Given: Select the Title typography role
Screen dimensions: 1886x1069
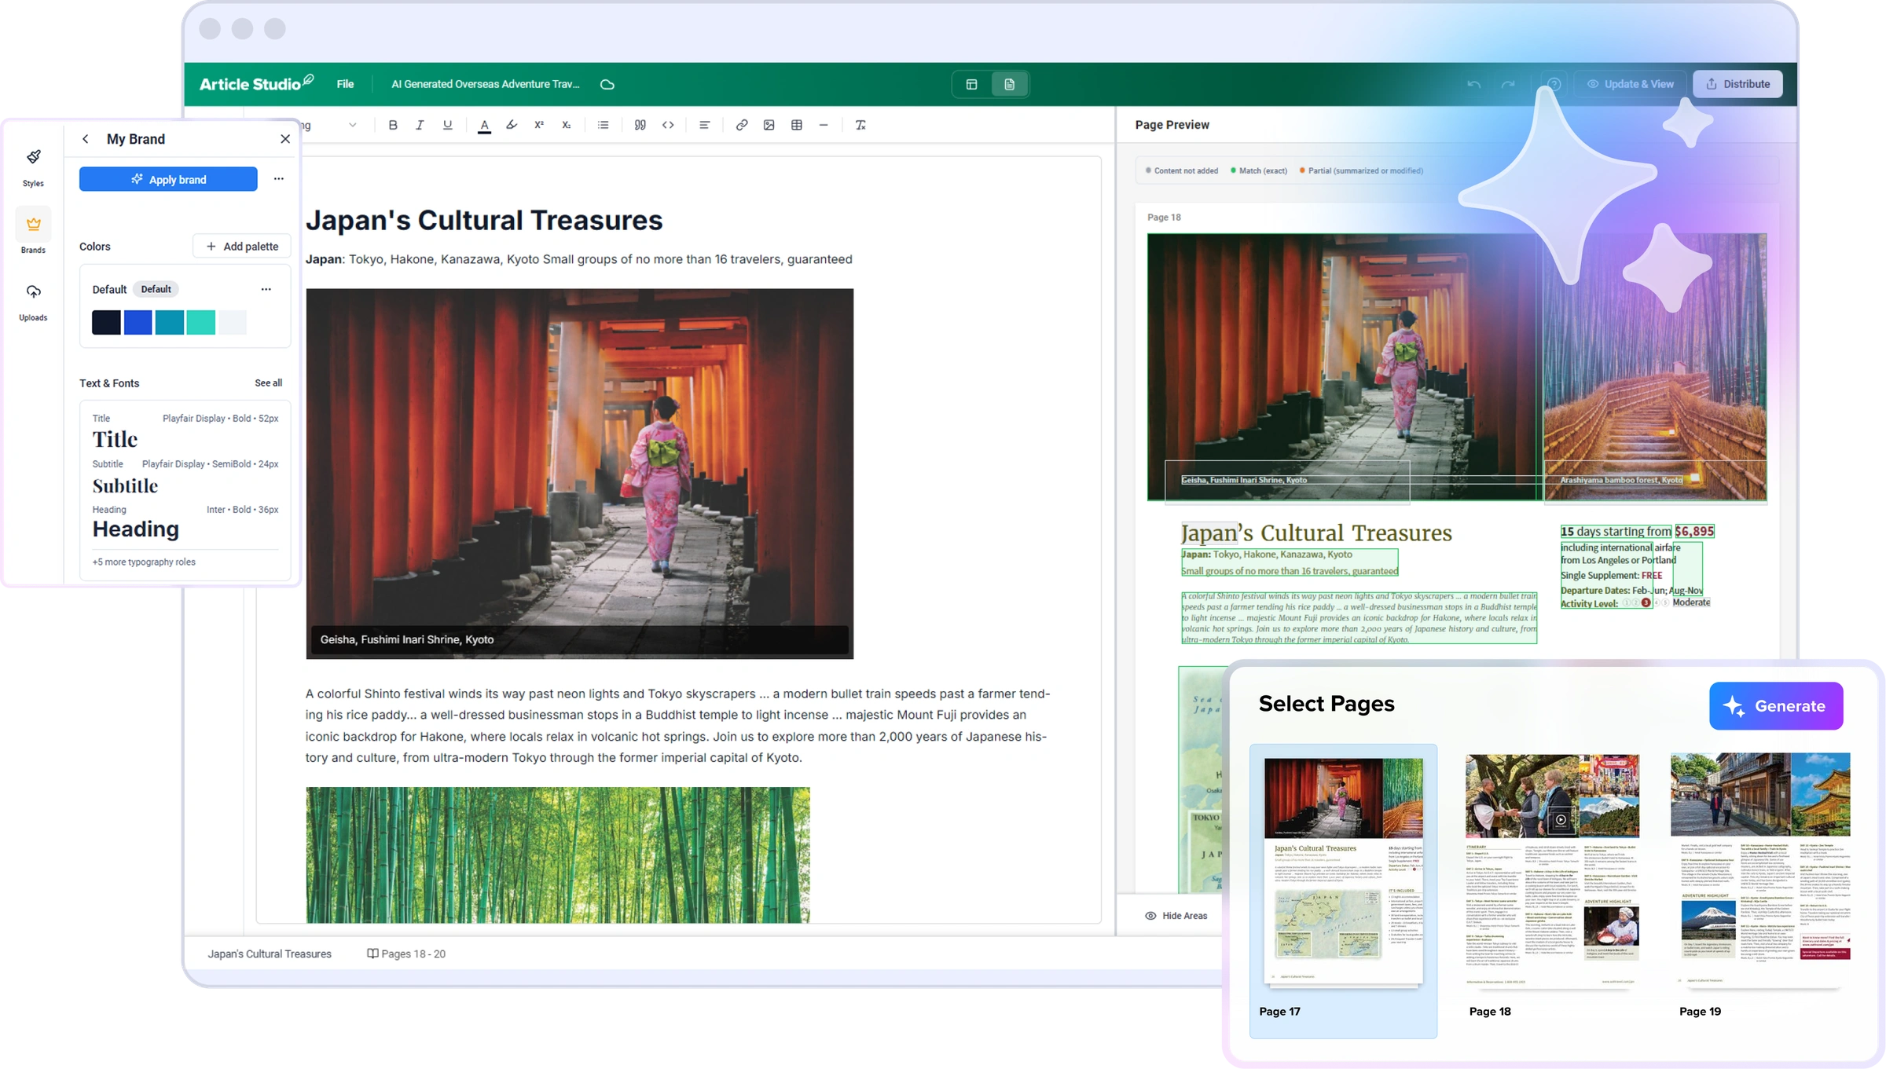Looking at the screenshot, I should click(185, 431).
